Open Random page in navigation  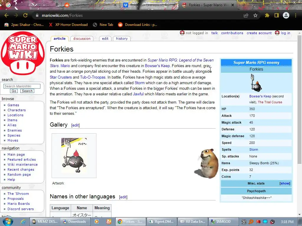19,175
